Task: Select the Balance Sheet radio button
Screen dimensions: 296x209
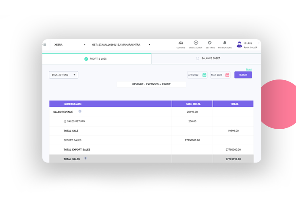Action: (198, 59)
